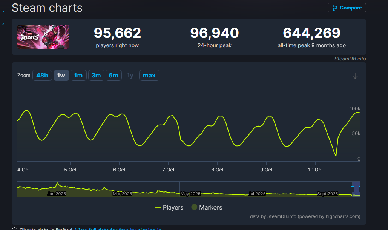Click the chart download arrow icon
The height and width of the screenshot is (230, 388).
[355, 77]
